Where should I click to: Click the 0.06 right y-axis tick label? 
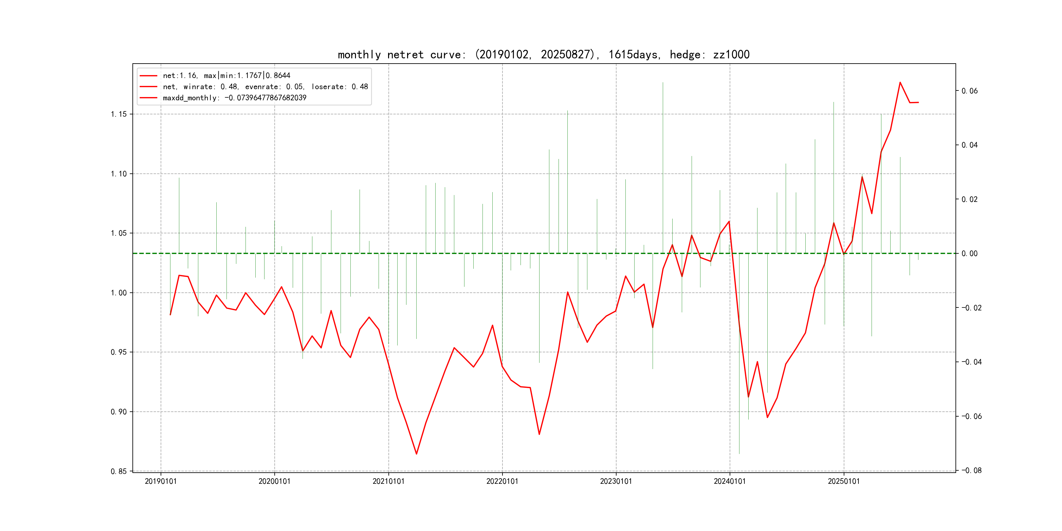(x=969, y=91)
